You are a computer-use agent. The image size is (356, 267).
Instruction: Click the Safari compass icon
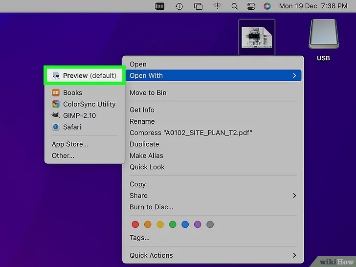56,127
